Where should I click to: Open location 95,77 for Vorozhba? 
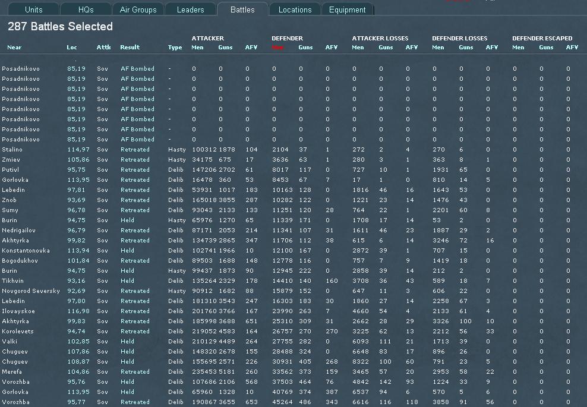tap(77, 402)
